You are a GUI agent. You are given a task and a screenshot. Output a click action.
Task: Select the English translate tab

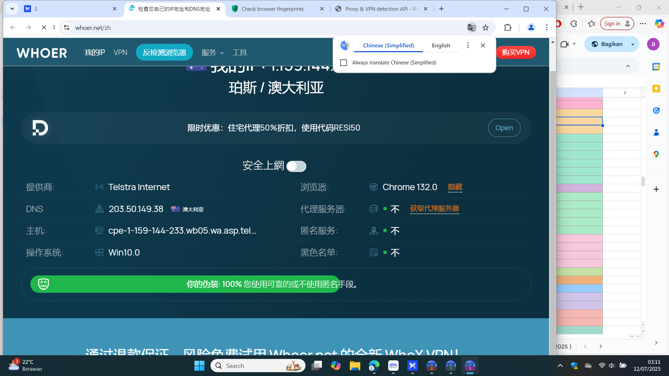[x=441, y=45]
